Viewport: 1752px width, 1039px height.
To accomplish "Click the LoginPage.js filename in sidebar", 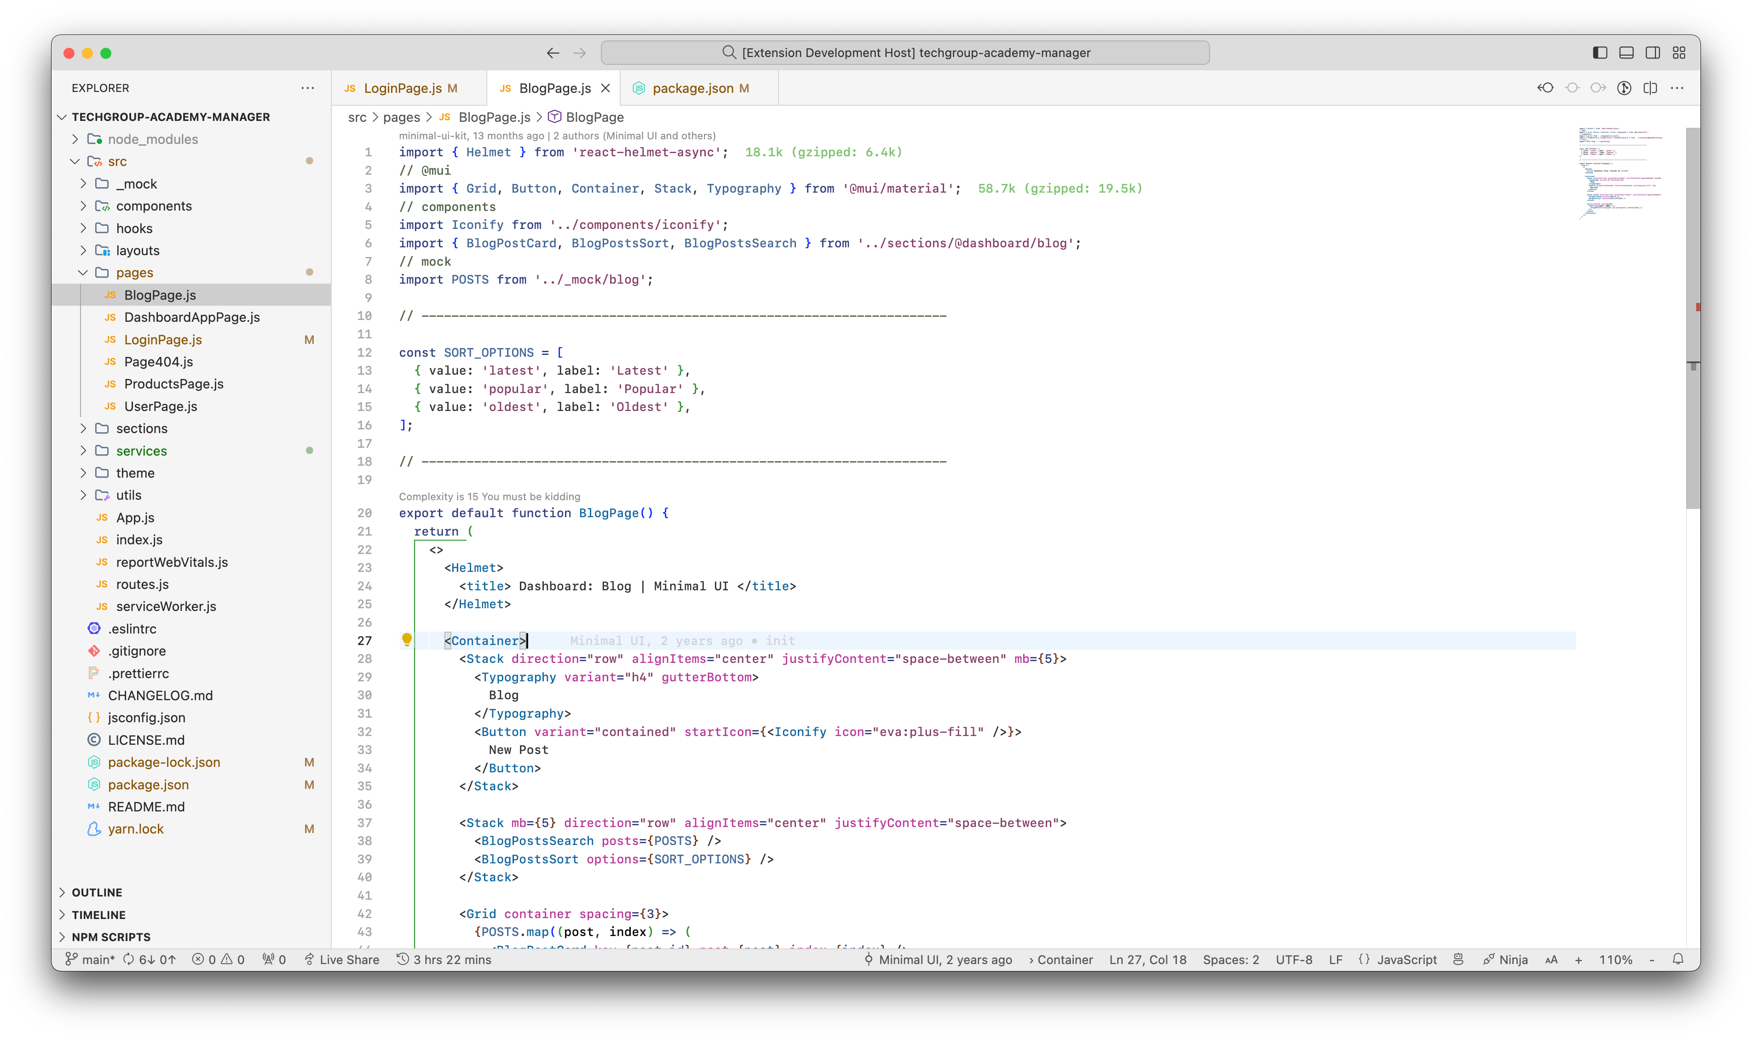I will coord(161,339).
